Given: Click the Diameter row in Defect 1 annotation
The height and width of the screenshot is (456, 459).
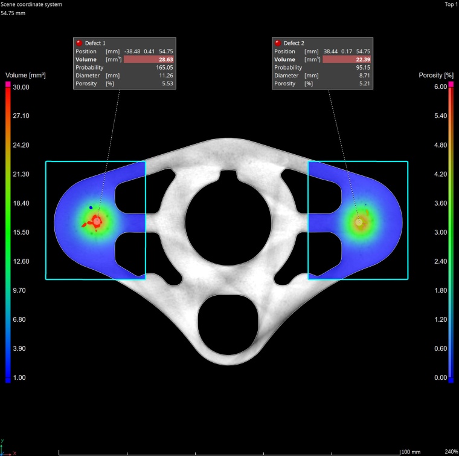Looking at the screenshot, I should (x=125, y=76).
